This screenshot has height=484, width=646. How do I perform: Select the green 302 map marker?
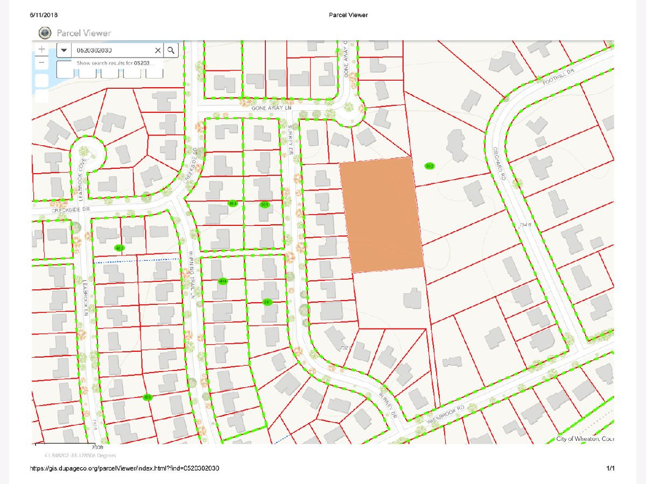click(x=429, y=166)
